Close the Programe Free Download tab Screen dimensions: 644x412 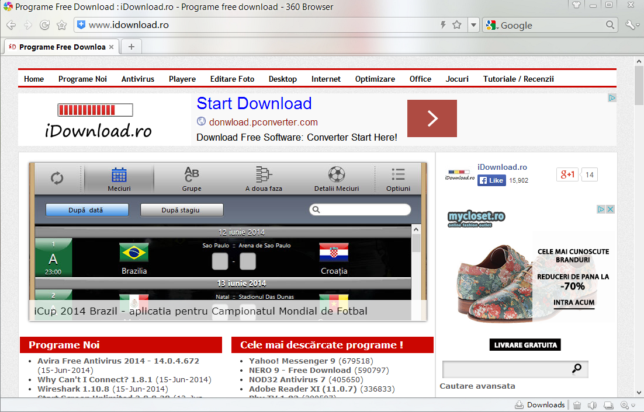tap(111, 47)
